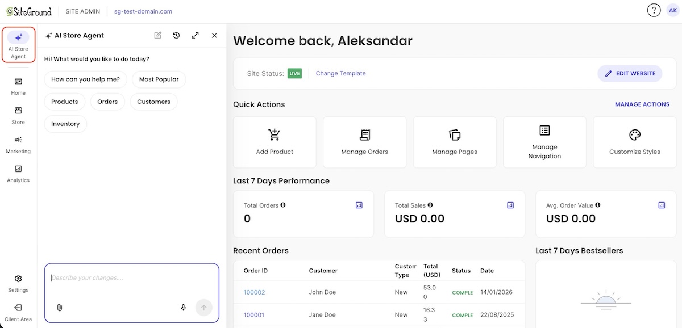This screenshot has height=328, width=682.
Task: Expand the AI Store Agent panel
Action: 196,35
